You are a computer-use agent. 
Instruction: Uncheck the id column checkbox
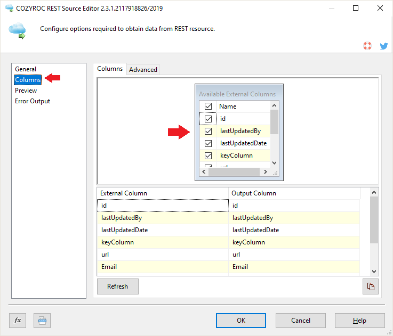click(208, 119)
